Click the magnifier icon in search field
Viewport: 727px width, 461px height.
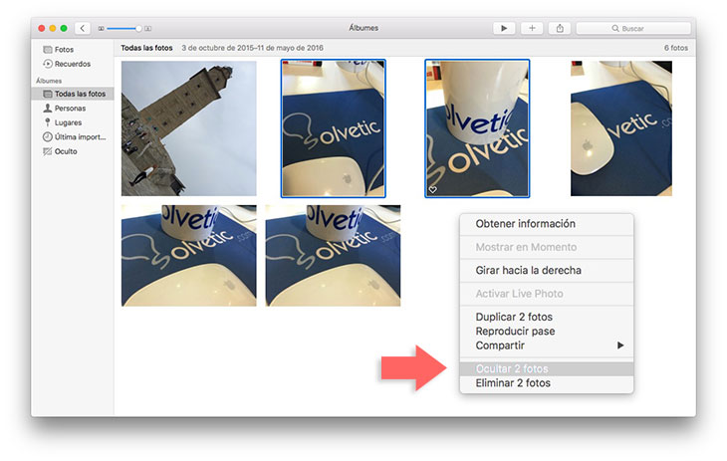(615, 28)
